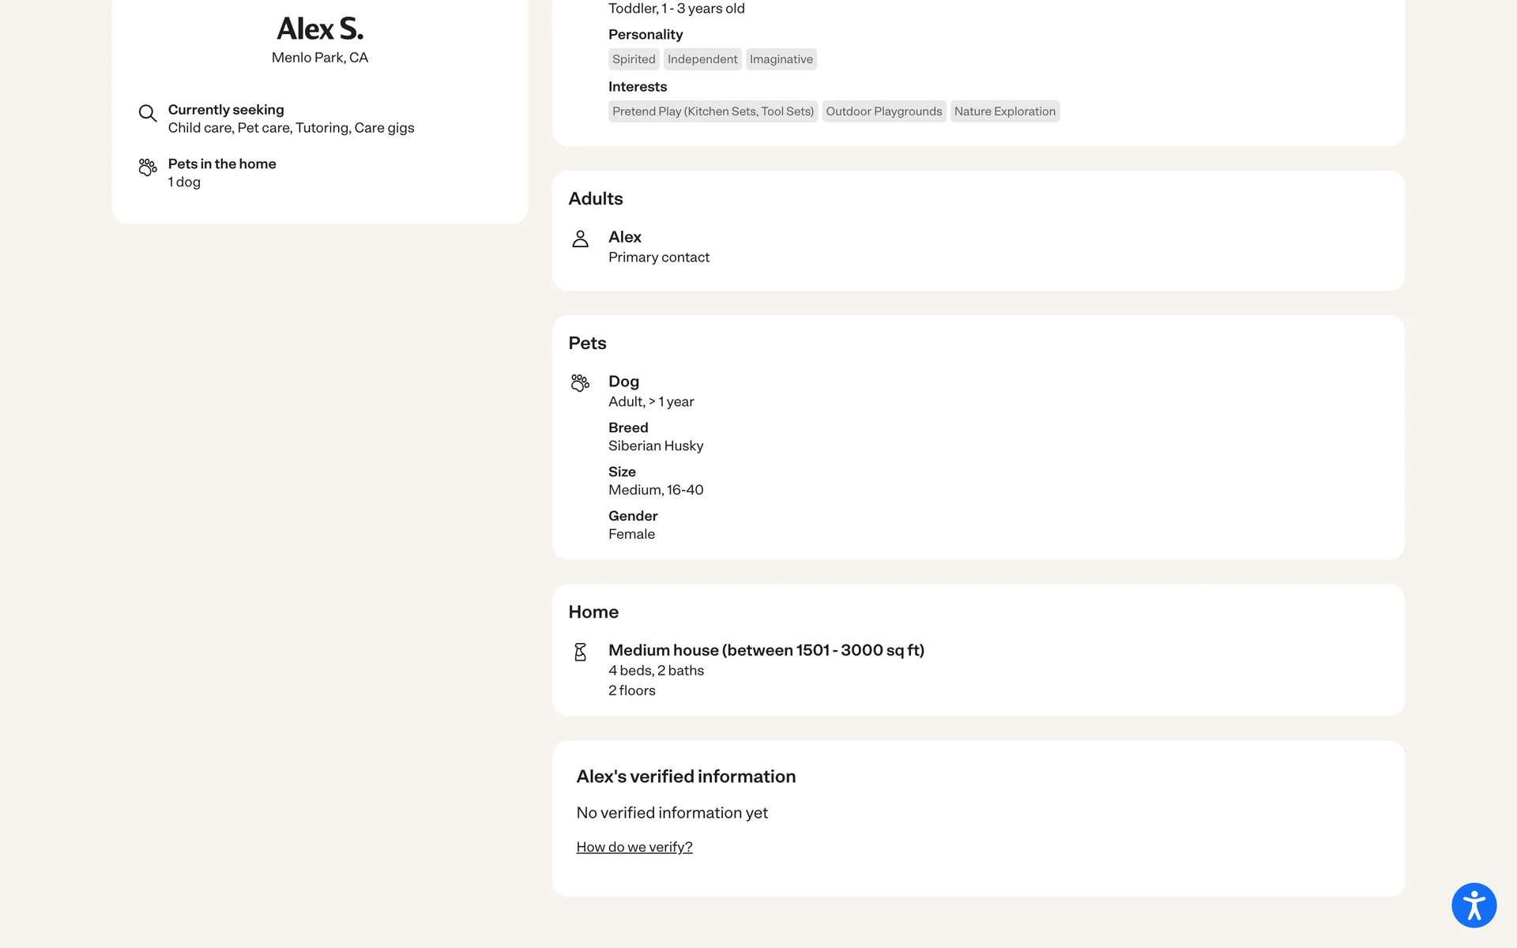Click the Alex S. profile name
The width and height of the screenshot is (1517, 948).
320,29
